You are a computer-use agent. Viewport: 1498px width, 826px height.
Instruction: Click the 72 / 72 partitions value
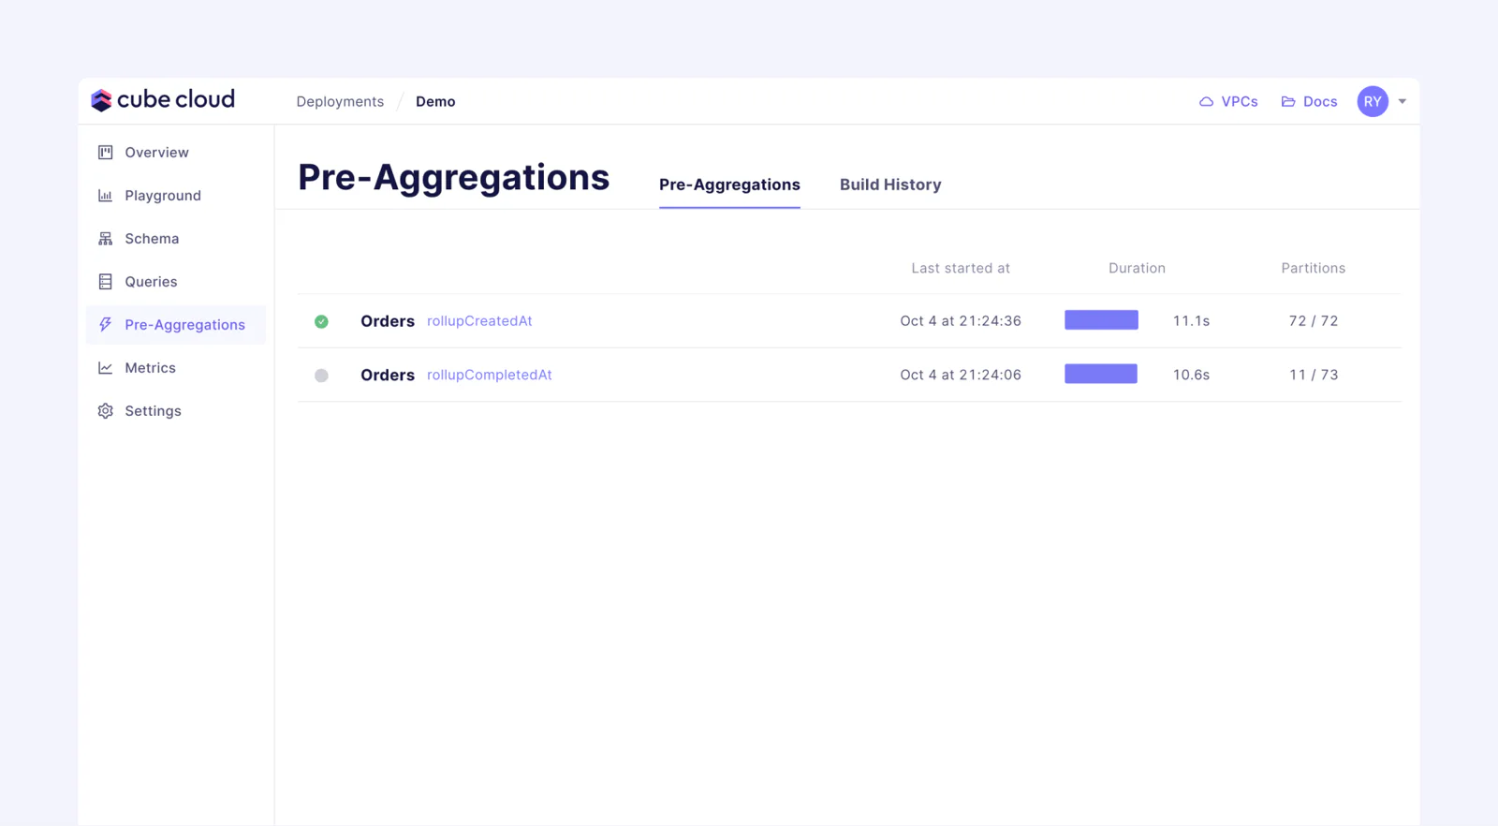(x=1314, y=320)
